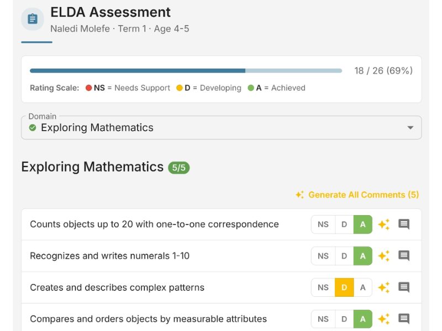The image size is (442, 331).
Task: Click the sparkle icon beside the counting objects row
Action: (x=384, y=224)
